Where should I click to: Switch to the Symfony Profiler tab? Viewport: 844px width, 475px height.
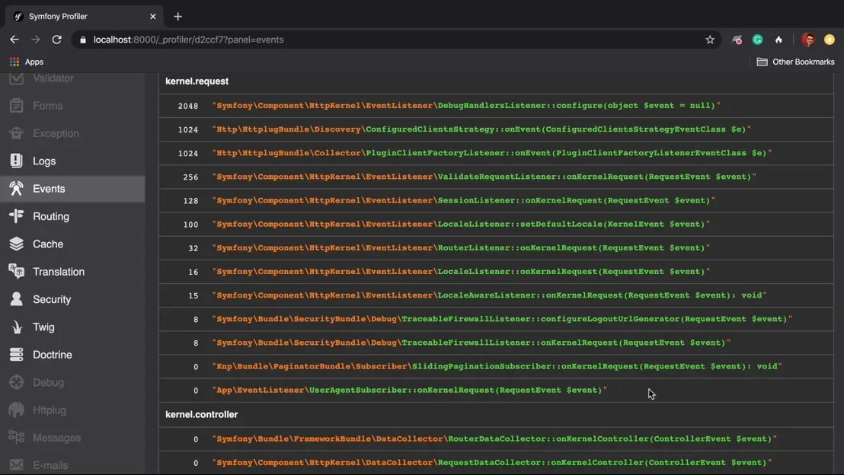coord(85,17)
